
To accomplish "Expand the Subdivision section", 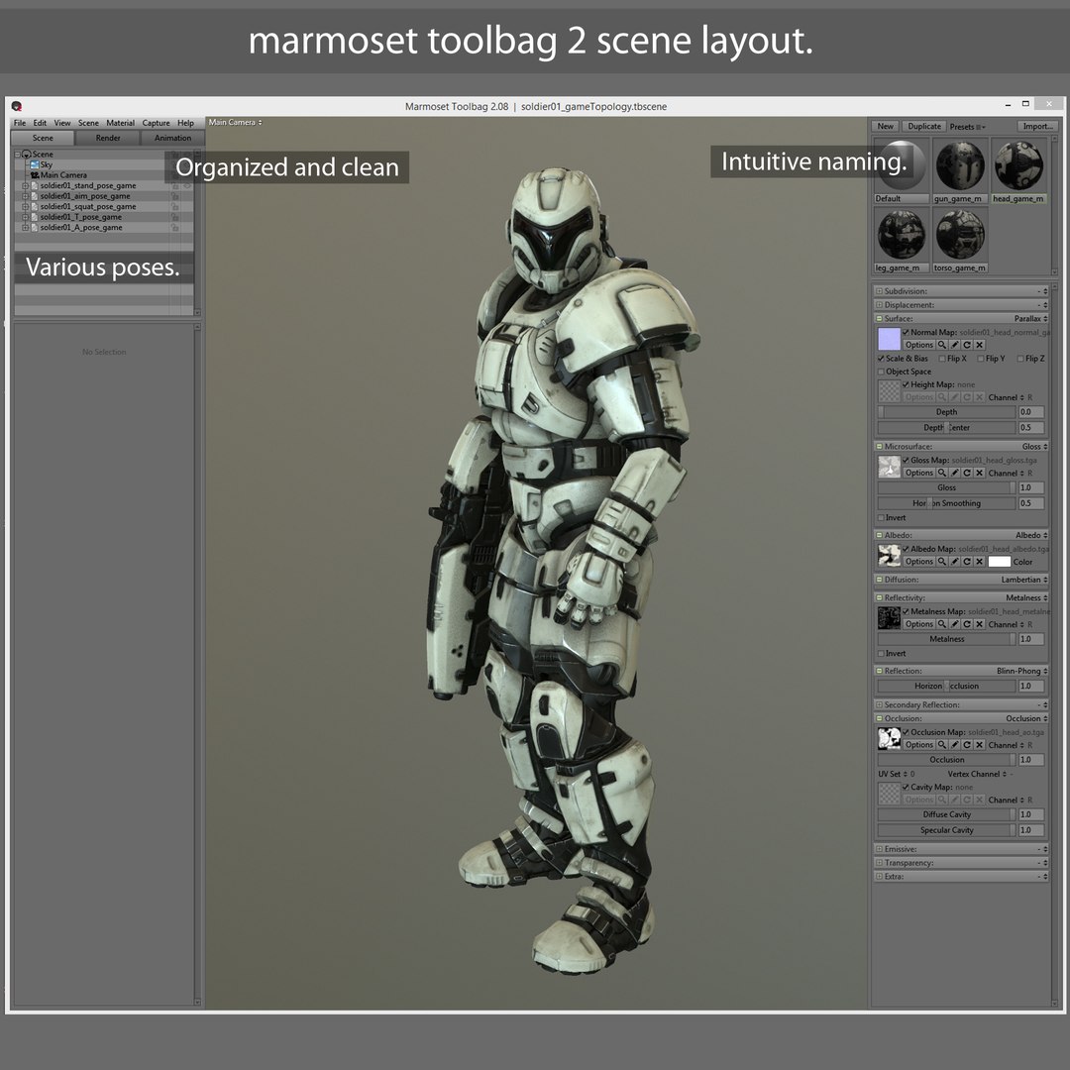I will pyautogui.click(x=880, y=291).
